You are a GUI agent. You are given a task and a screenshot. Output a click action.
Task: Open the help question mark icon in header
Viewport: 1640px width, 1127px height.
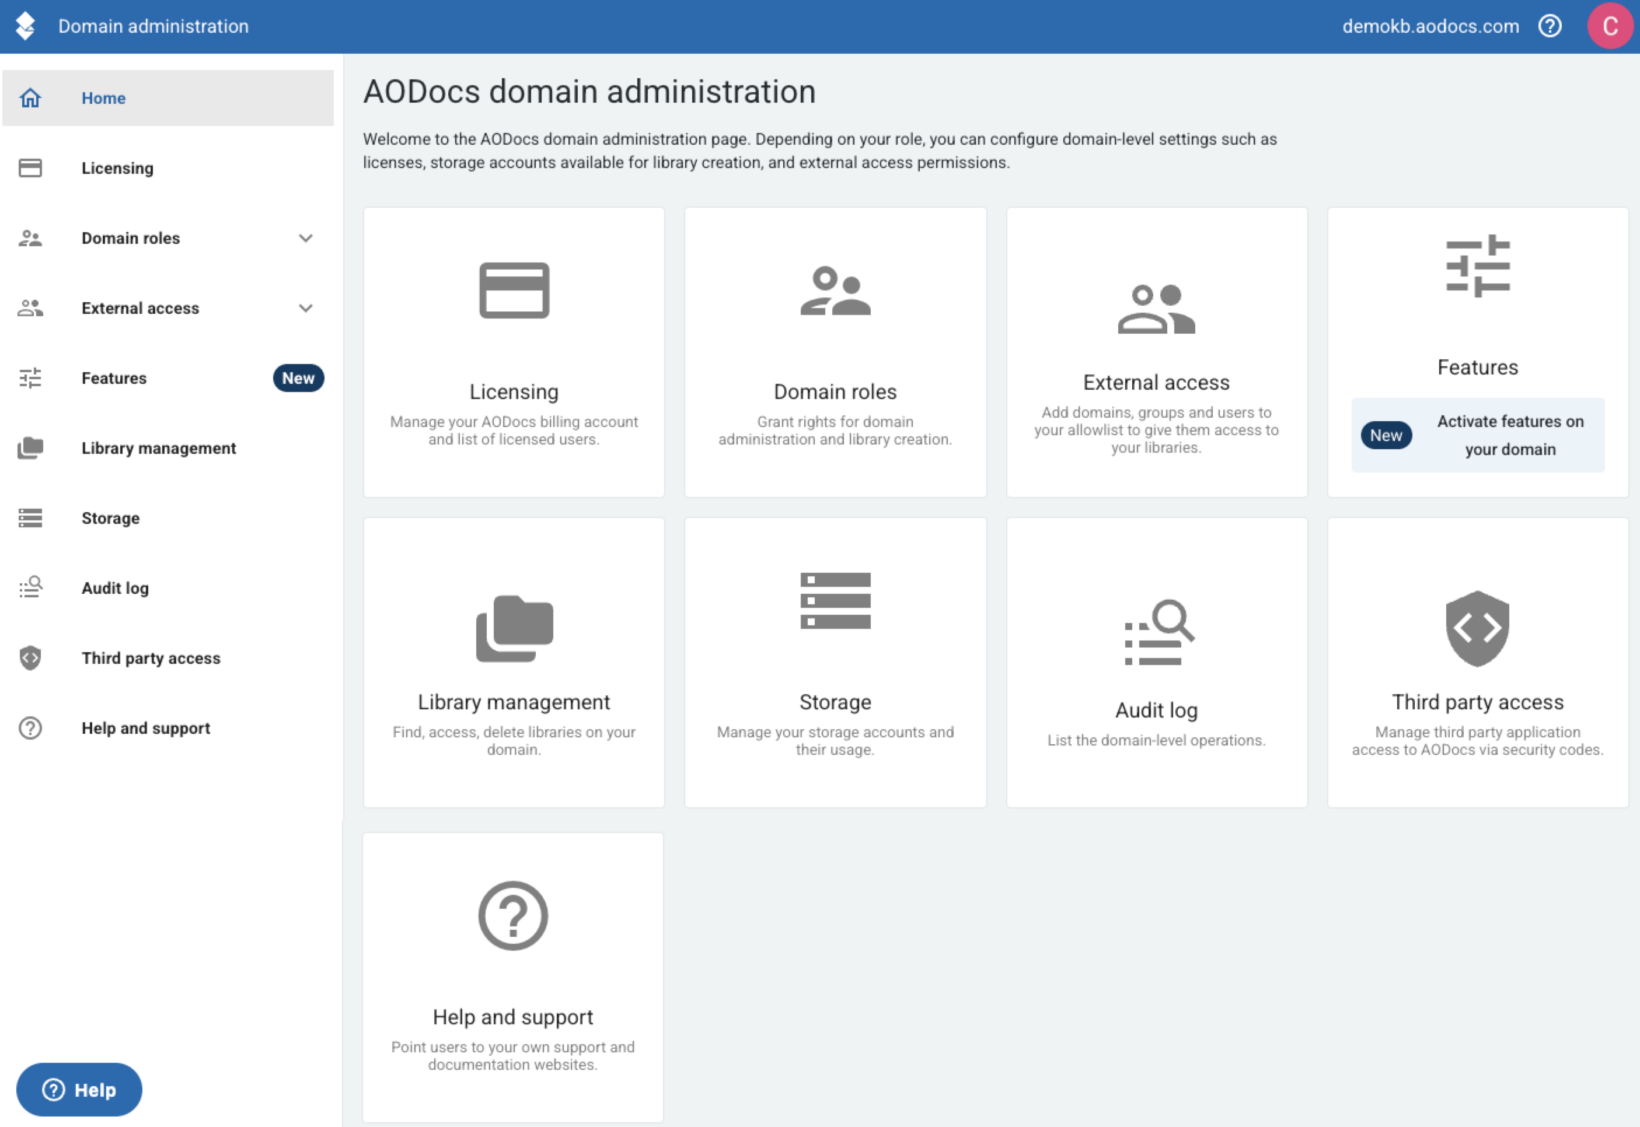point(1550,26)
